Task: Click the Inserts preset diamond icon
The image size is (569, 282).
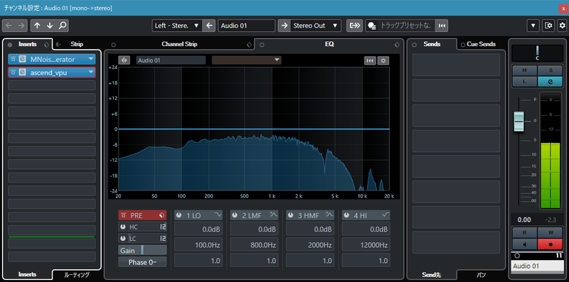Action: (x=46, y=44)
